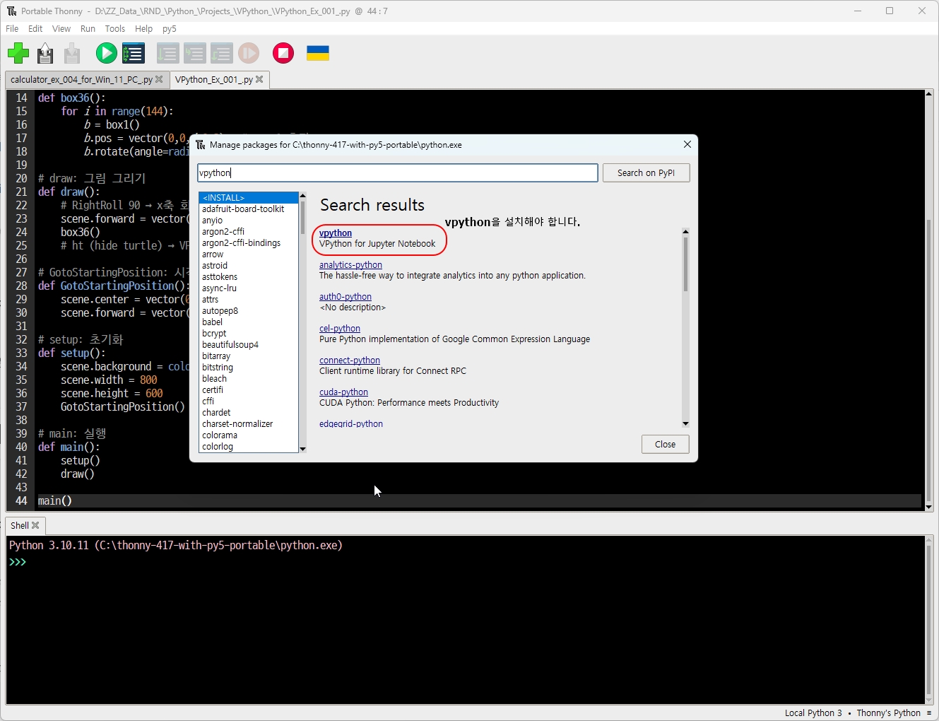Screen dimensions: 939x721
Task: Click the Search on PyPI button
Action: click(x=646, y=172)
